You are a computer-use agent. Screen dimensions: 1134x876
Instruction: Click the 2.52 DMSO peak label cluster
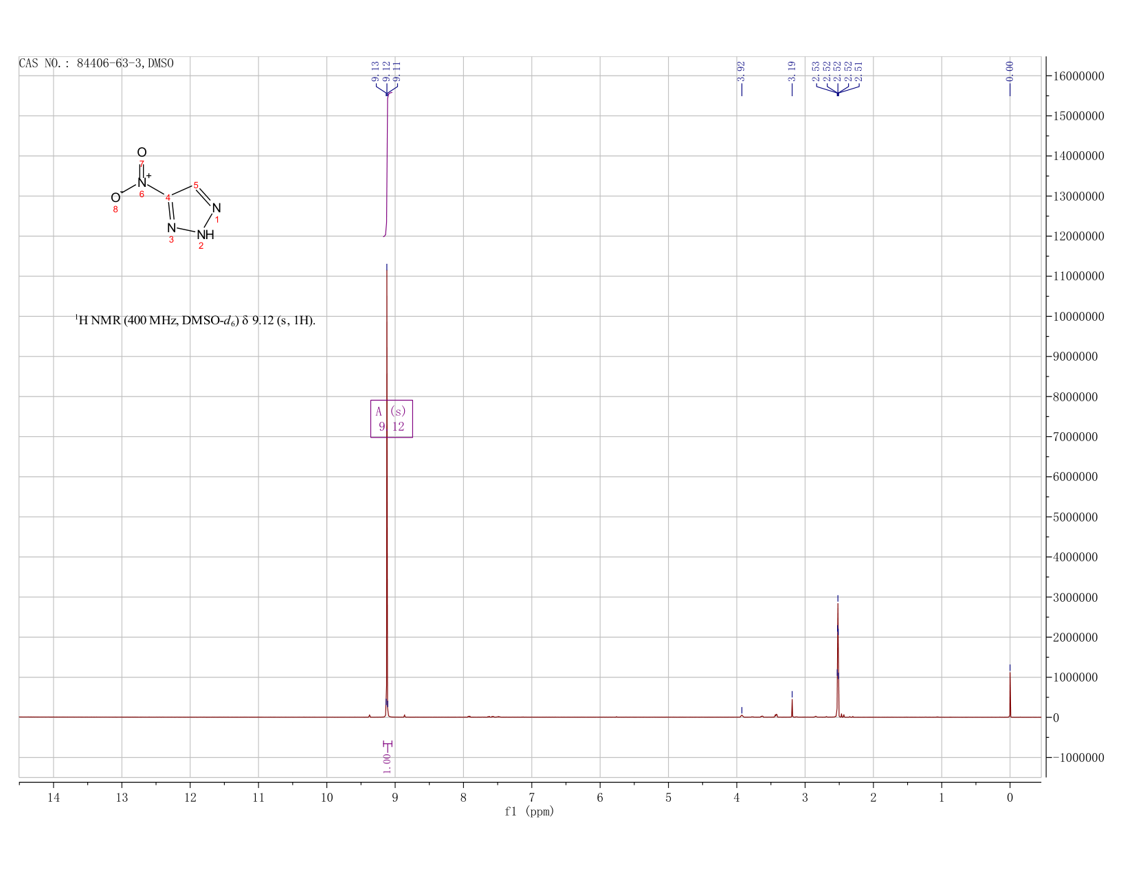click(837, 71)
